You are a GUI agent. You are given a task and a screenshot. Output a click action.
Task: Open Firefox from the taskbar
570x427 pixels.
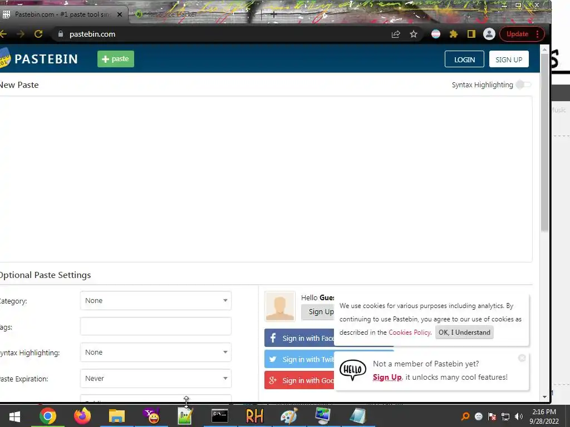[x=82, y=416]
